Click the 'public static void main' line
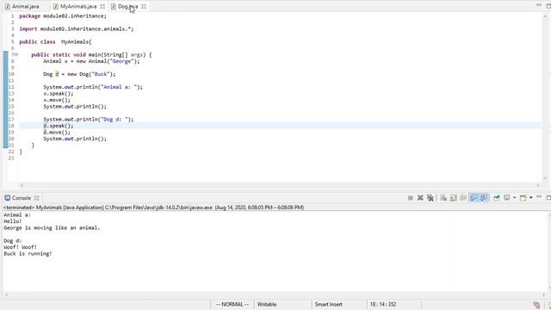This screenshot has width=551, height=310. [x=91, y=55]
